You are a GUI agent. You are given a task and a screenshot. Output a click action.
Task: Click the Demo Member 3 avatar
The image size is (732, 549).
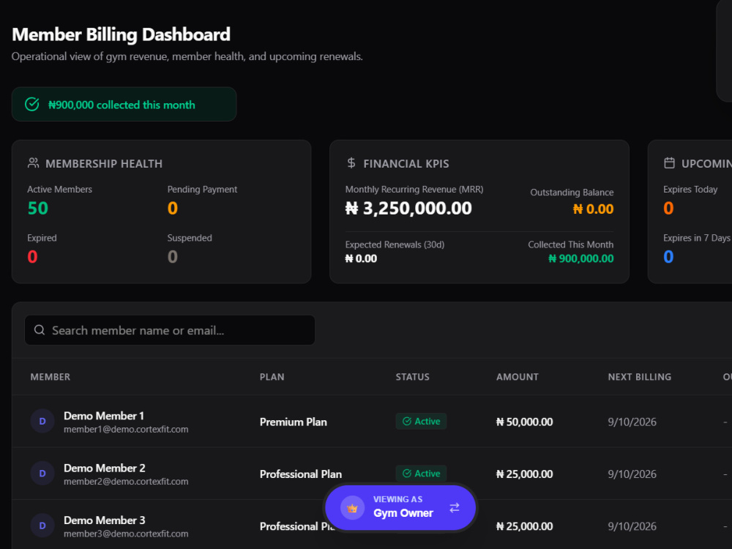coord(42,526)
